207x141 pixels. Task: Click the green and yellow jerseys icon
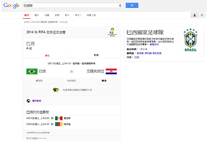pyautogui.click(x=56, y=90)
